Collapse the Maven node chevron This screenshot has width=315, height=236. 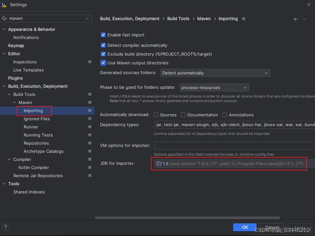pyautogui.click(x=14, y=102)
